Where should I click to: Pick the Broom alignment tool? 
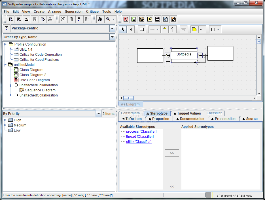pos(131,29)
